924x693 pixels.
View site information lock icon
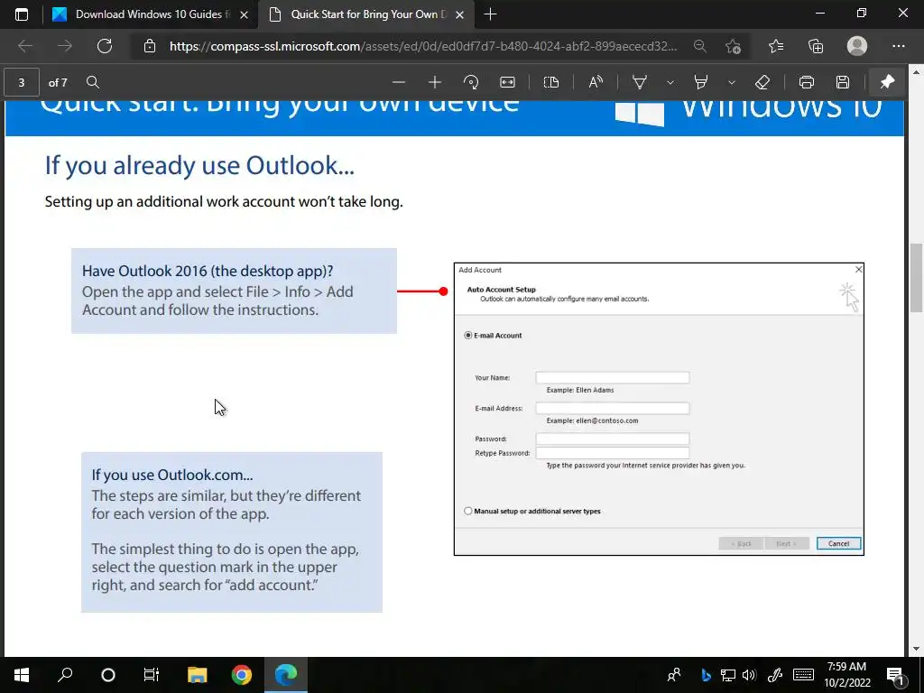click(x=150, y=46)
